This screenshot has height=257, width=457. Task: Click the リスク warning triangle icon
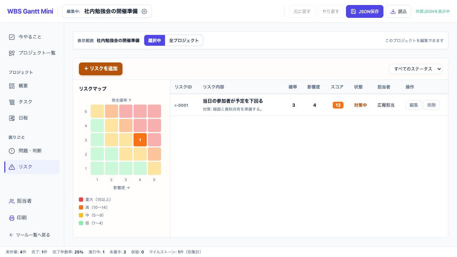pos(12,167)
